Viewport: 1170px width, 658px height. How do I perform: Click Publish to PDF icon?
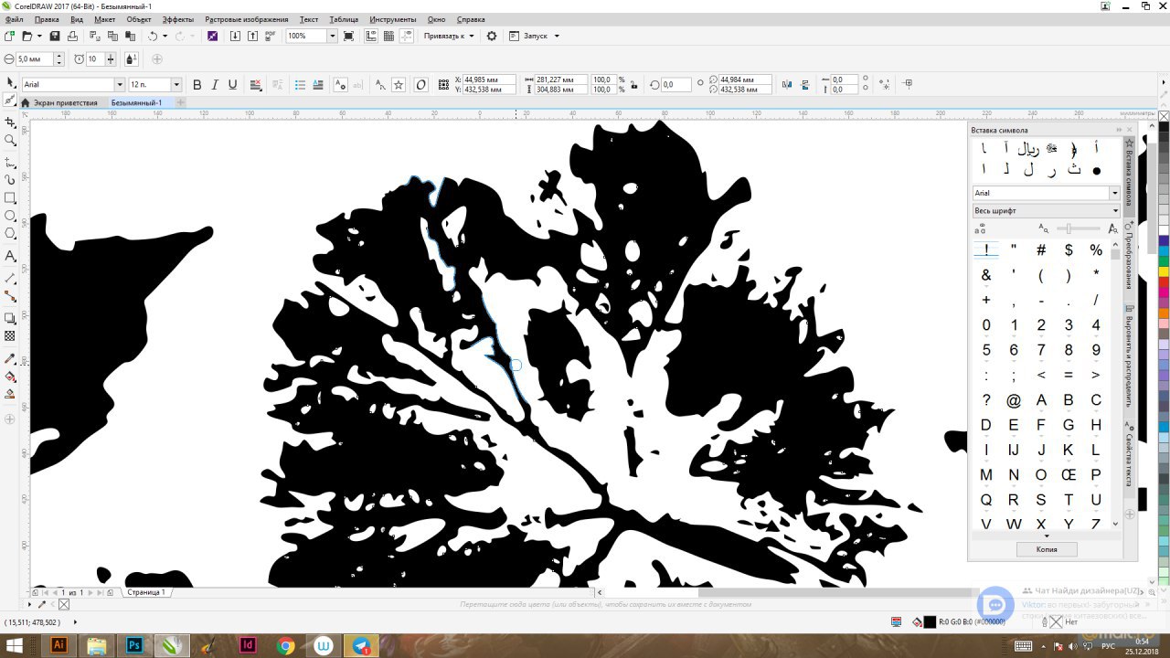[270, 36]
